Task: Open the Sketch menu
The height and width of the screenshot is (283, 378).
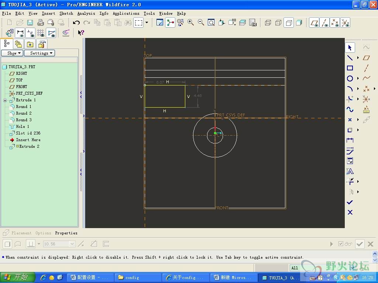Action: (x=66, y=14)
